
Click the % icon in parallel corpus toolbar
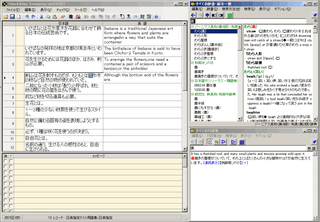(x=216, y=142)
